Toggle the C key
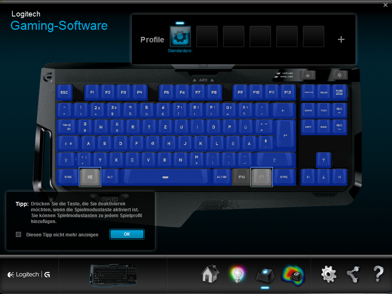The width and height of the screenshot is (392, 294). [132, 160]
